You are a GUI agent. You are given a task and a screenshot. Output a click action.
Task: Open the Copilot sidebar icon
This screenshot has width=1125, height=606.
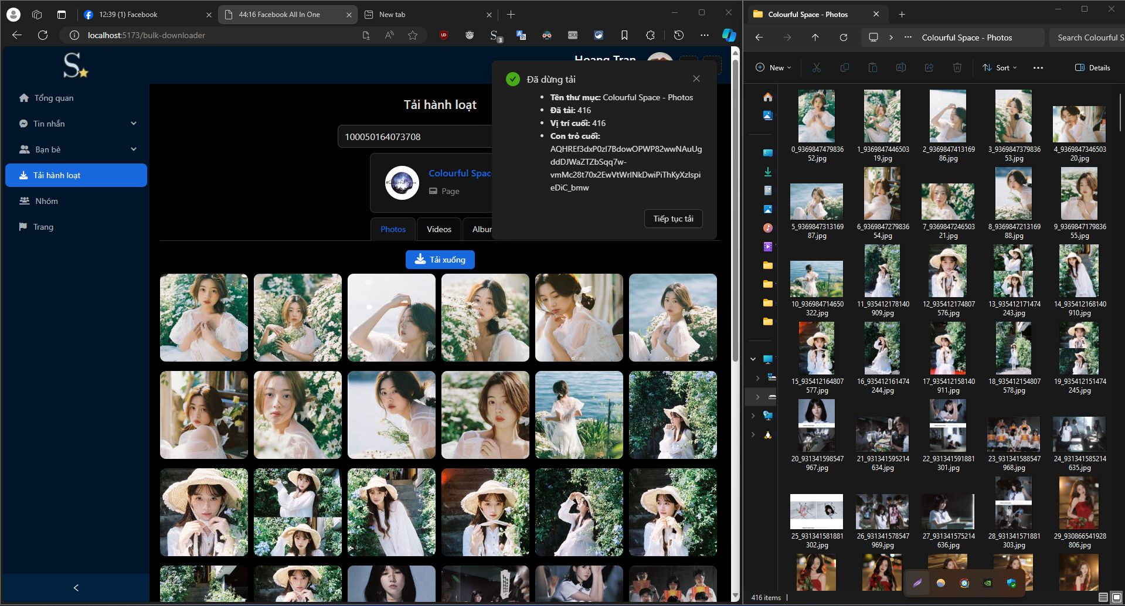[729, 35]
